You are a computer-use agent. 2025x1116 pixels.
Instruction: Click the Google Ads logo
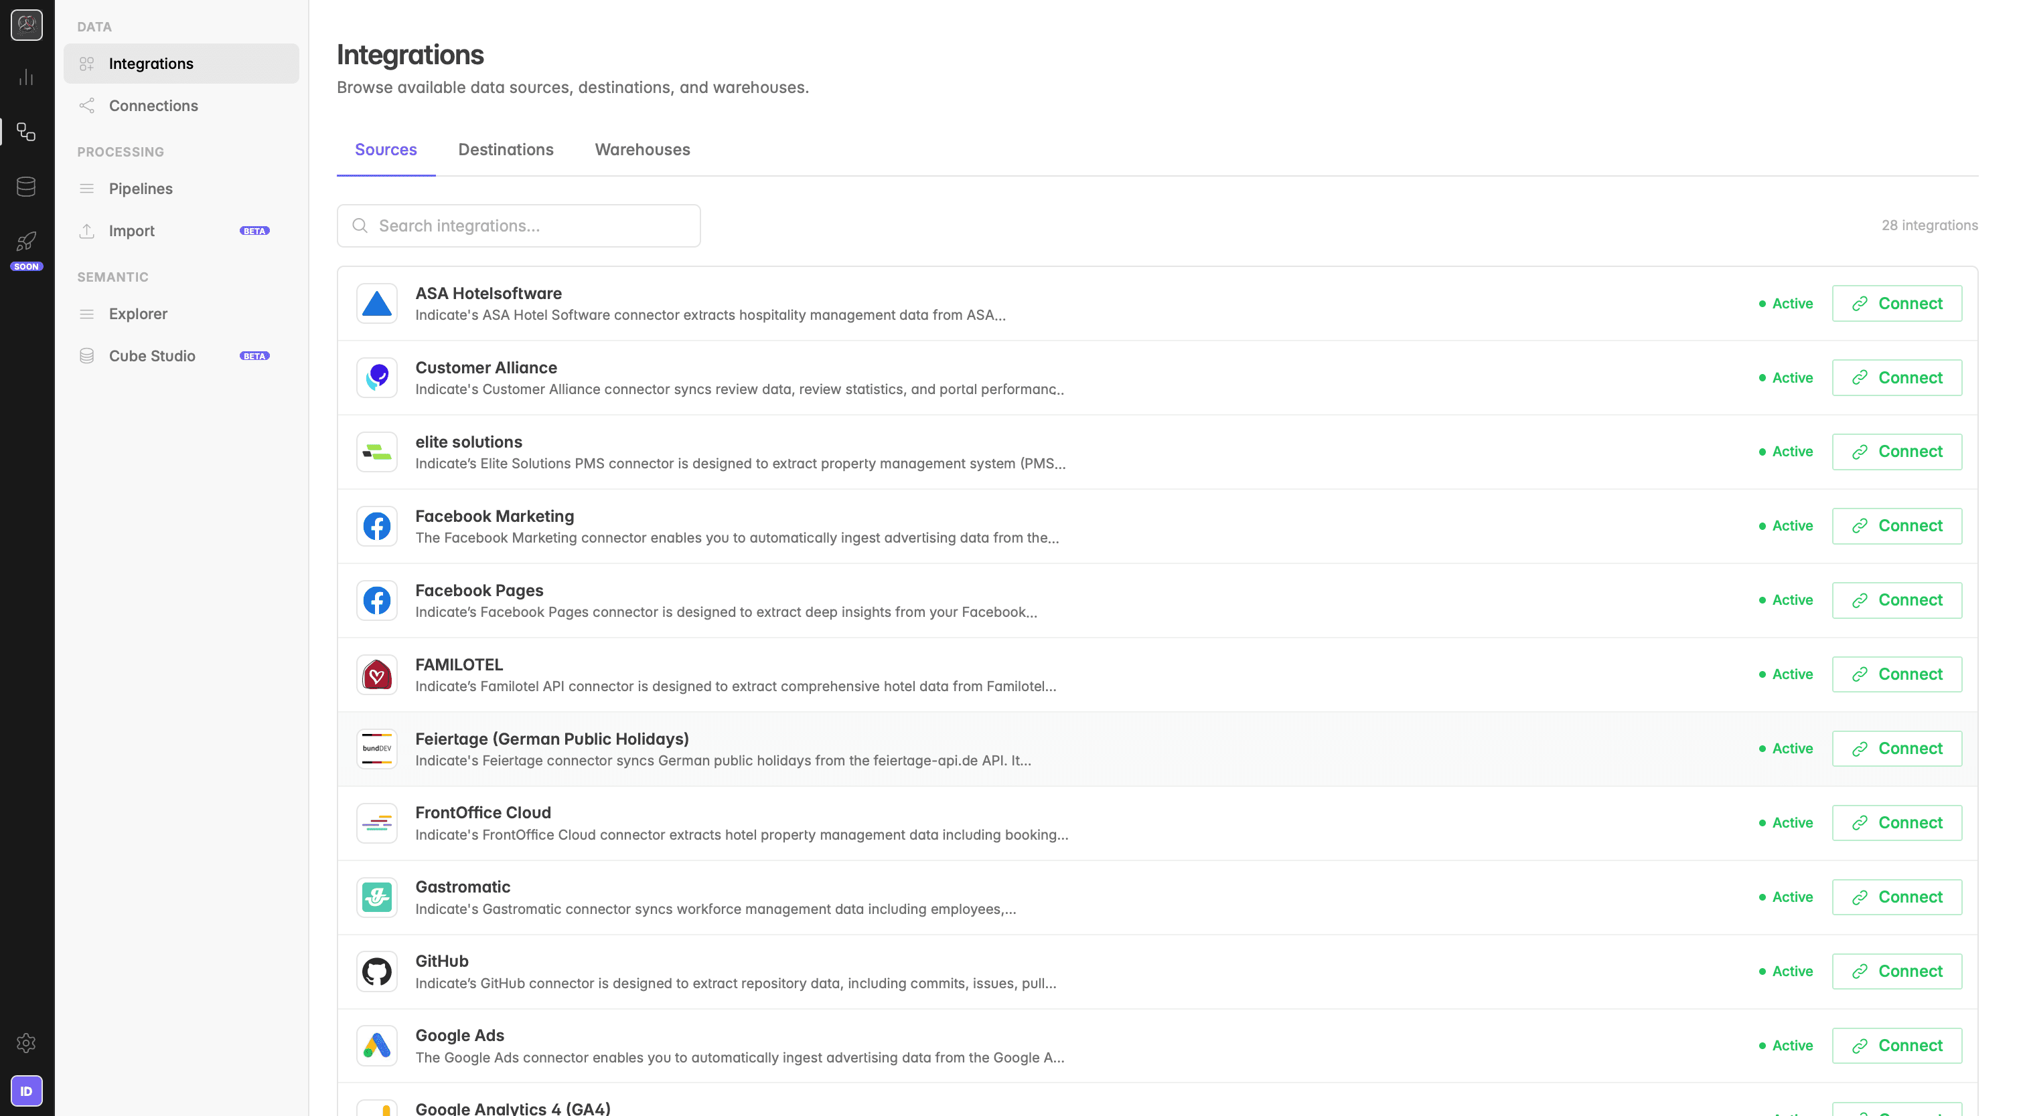(376, 1045)
